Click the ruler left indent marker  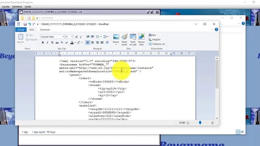(59, 53)
